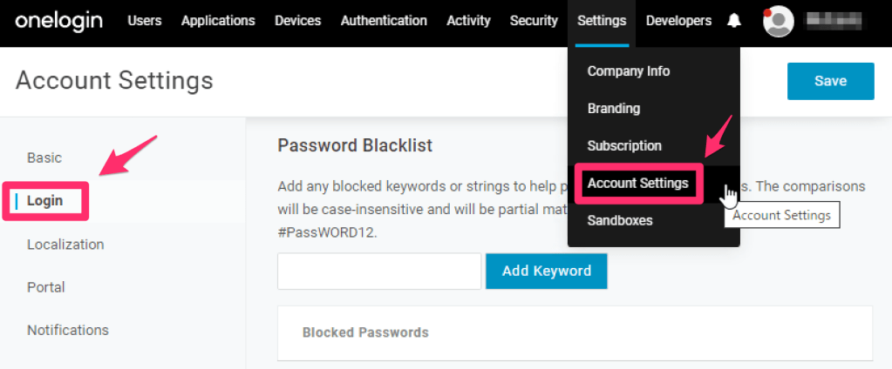
Task: Open the Users menu
Action: point(145,21)
